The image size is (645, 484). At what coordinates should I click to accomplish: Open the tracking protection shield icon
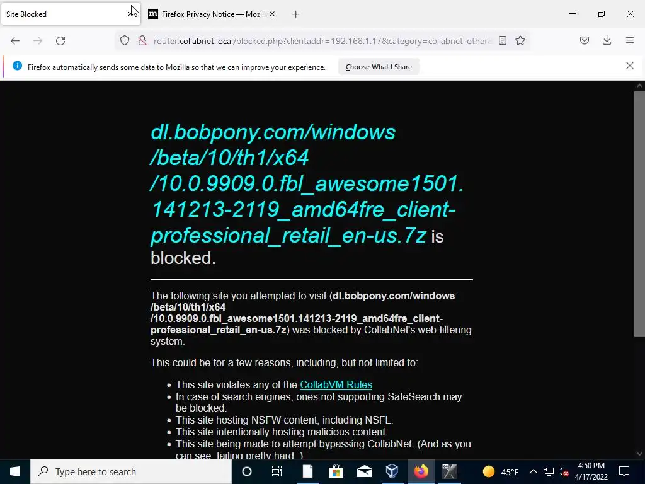click(x=125, y=40)
